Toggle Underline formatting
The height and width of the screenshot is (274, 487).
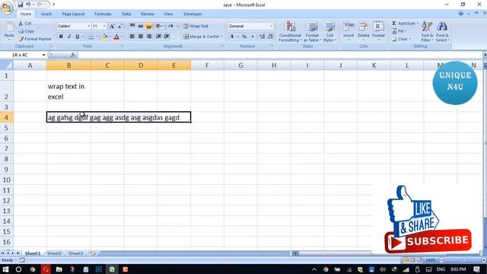pos(78,37)
